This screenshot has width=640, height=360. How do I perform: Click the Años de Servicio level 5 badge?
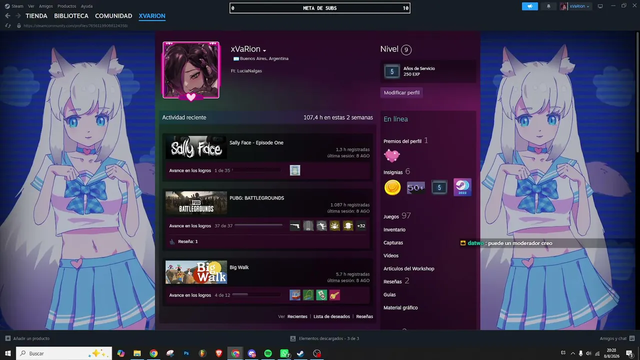[x=392, y=71]
